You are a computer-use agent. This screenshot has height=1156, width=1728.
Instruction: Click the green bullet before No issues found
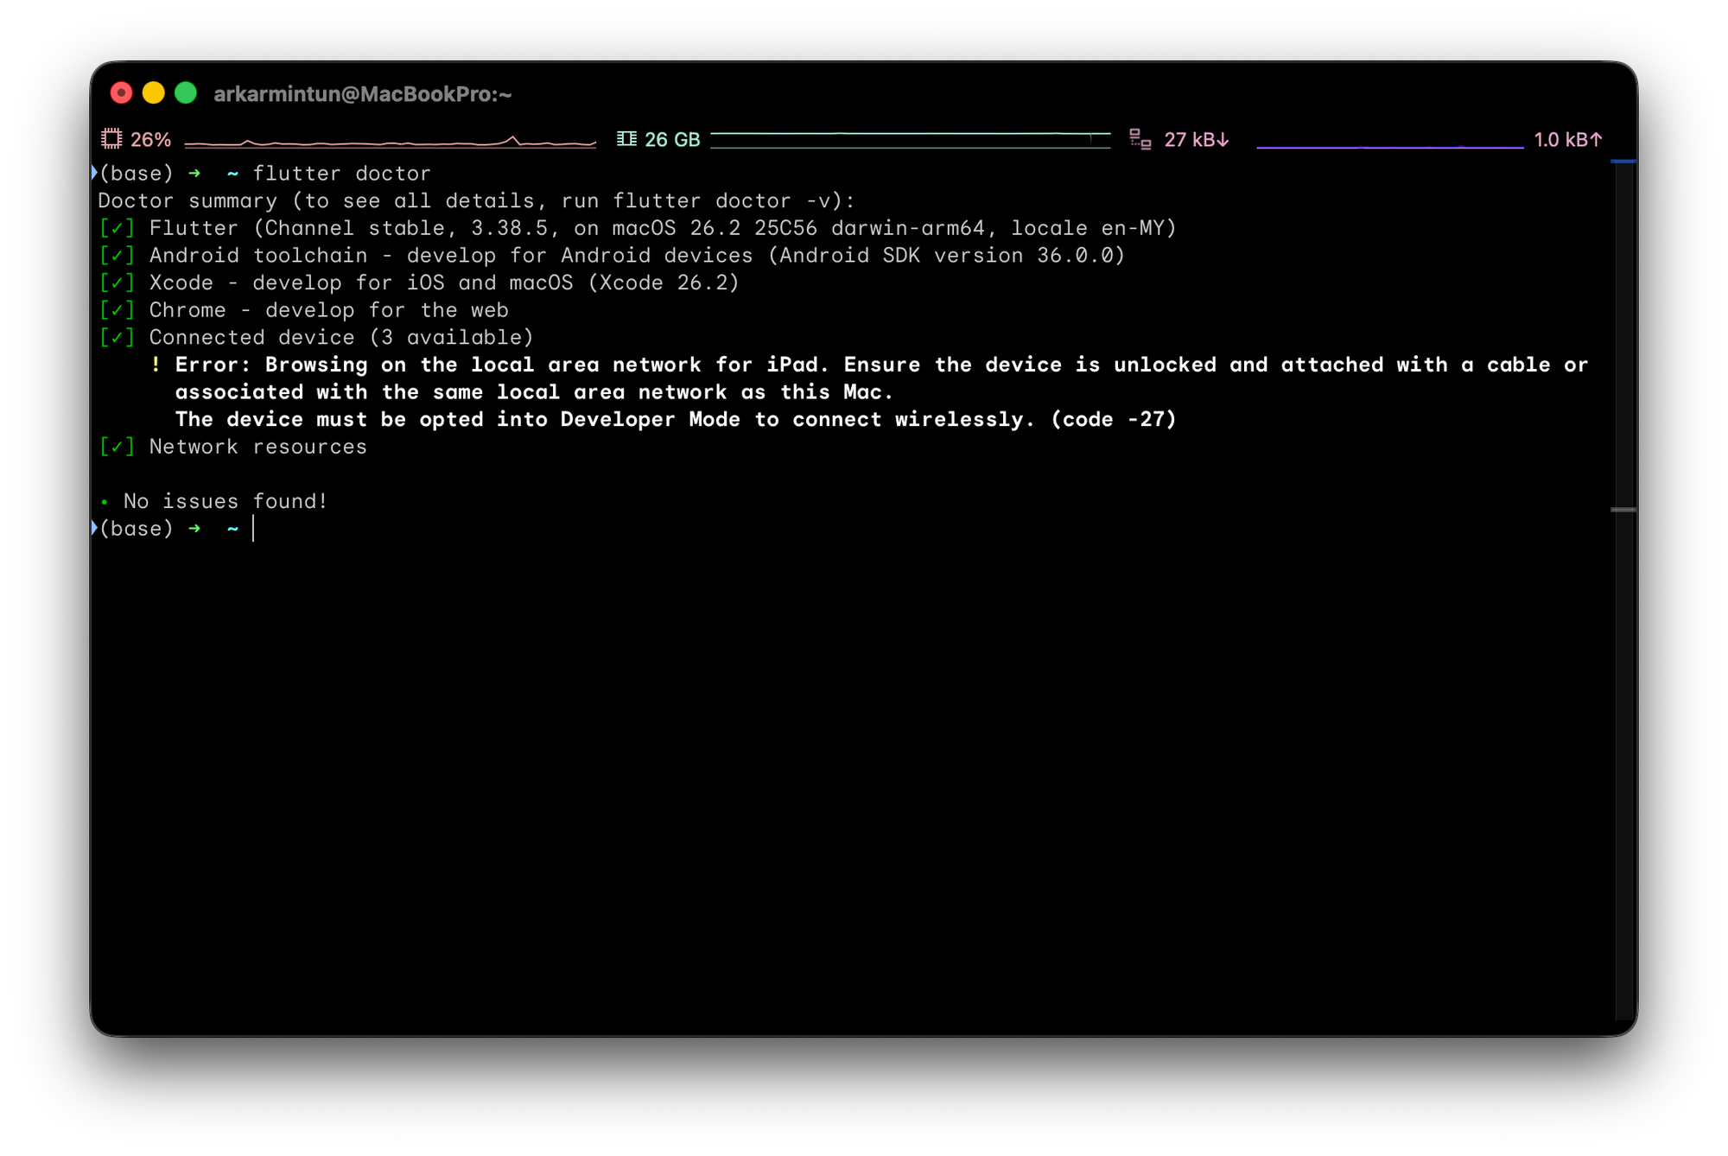click(105, 502)
